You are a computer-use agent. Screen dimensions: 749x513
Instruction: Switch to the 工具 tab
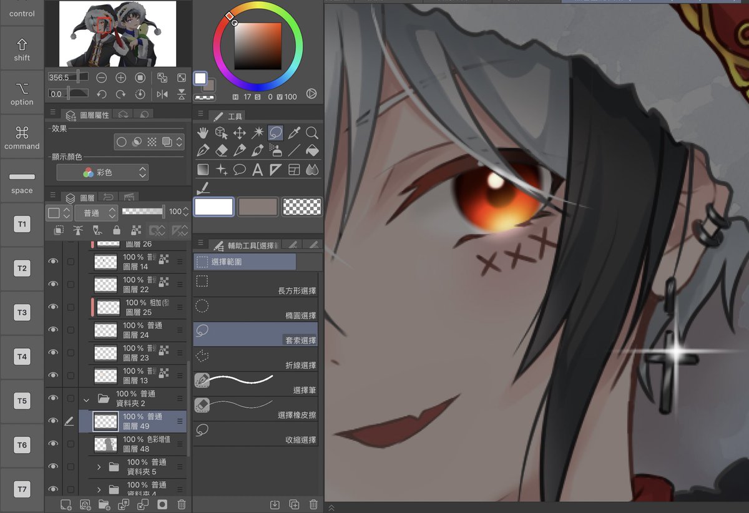[228, 116]
